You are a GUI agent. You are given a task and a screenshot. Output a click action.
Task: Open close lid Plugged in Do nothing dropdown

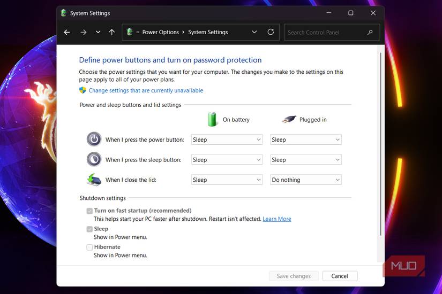click(x=306, y=180)
